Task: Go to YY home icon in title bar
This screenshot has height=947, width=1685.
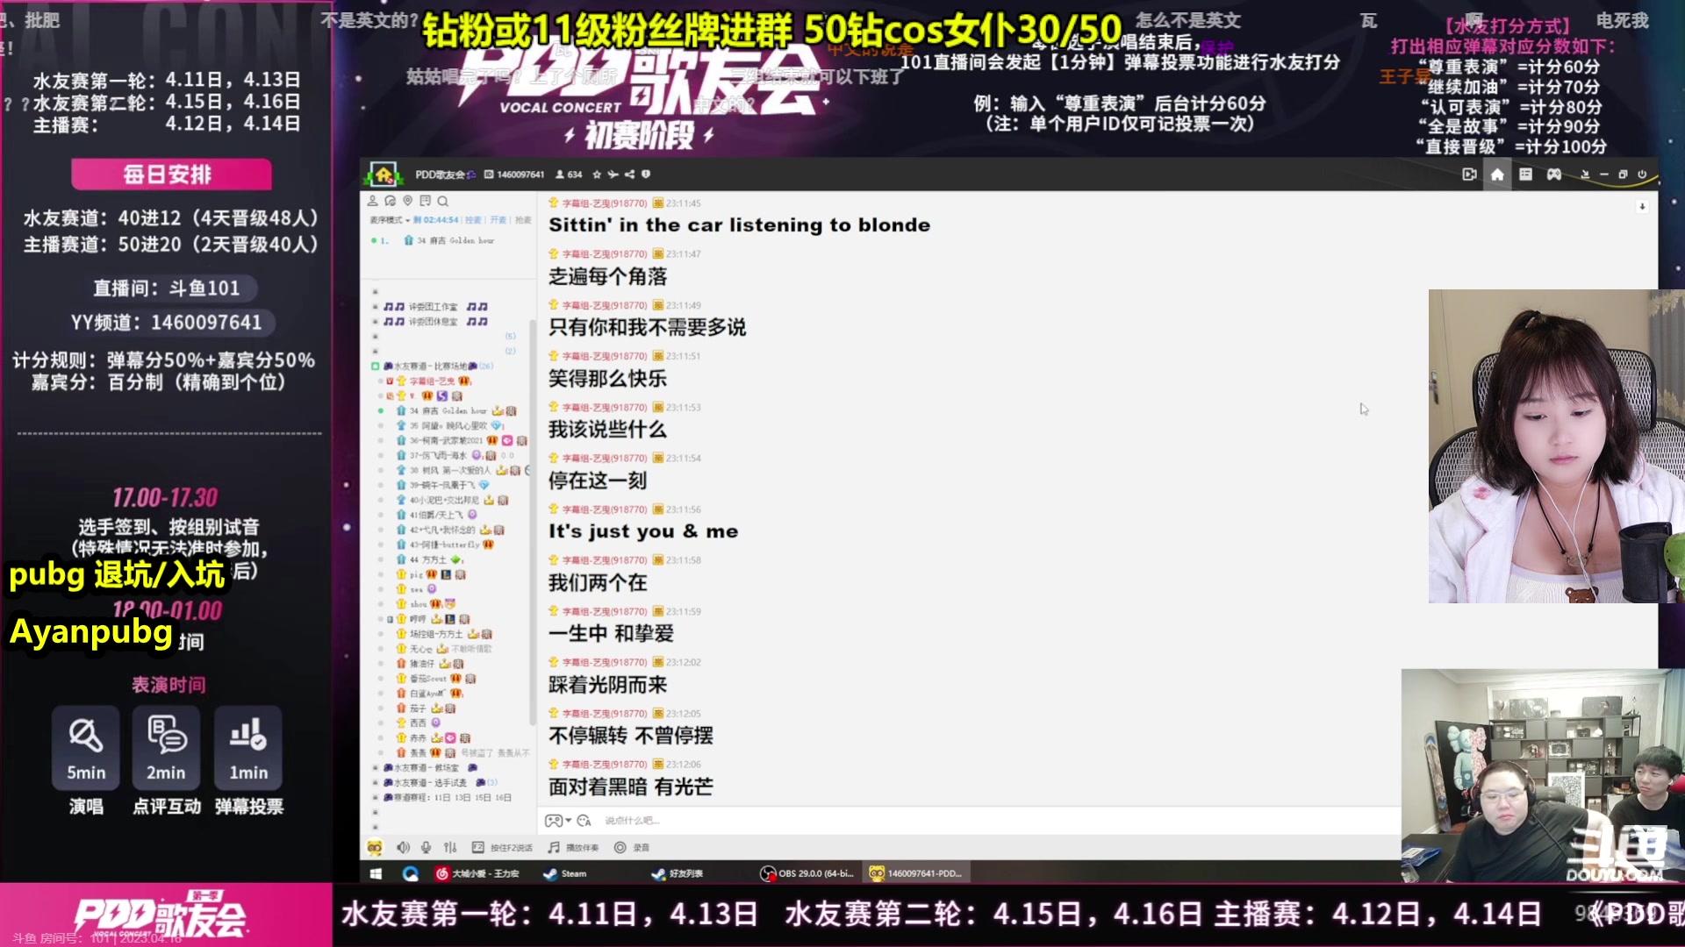Action: (x=1497, y=174)
